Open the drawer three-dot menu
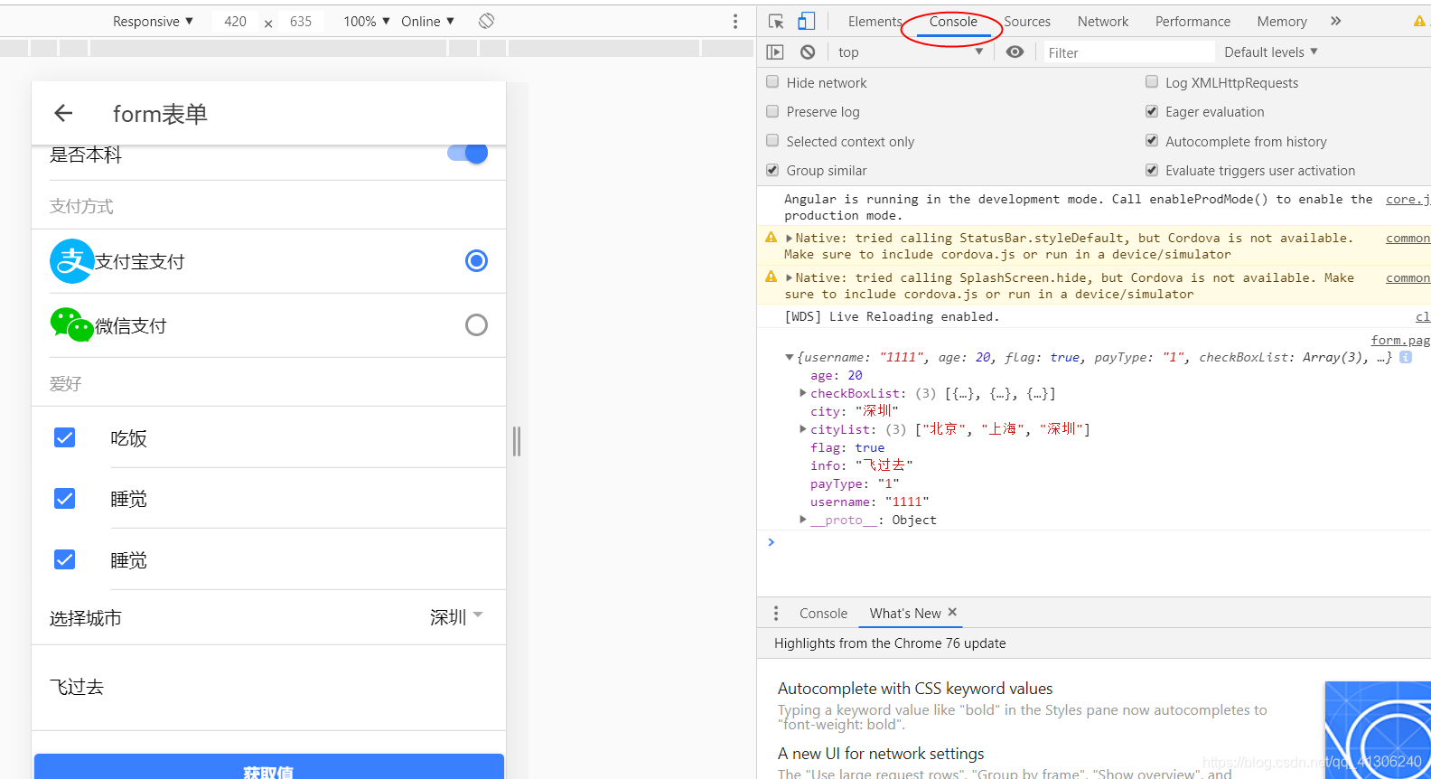Viewport: 1431px width, 779px height. 776,614
